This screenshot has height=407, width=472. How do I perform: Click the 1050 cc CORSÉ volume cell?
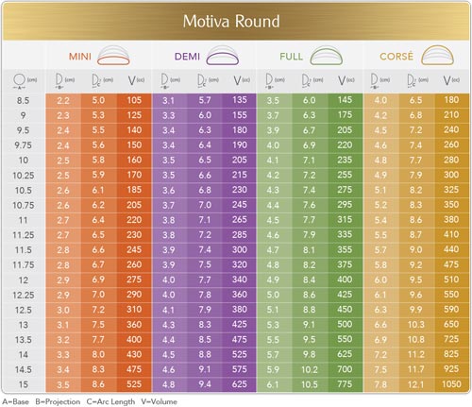451,384
